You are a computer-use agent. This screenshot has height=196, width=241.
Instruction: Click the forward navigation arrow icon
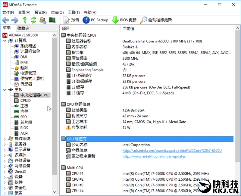point(15,20)
